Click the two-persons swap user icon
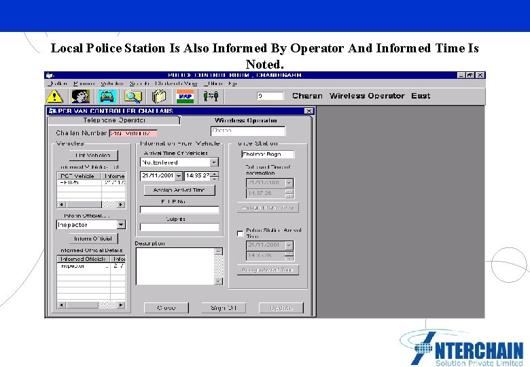530x367 pixels. click(x=211, y=97)
